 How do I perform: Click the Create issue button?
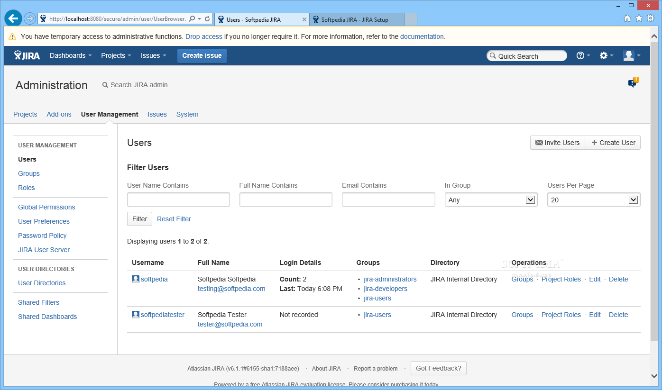202,55
